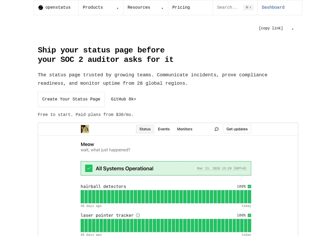The width and height of the screenshot is (336, 236).
Task: Click the Meow page title
Action: click(87, 144)
